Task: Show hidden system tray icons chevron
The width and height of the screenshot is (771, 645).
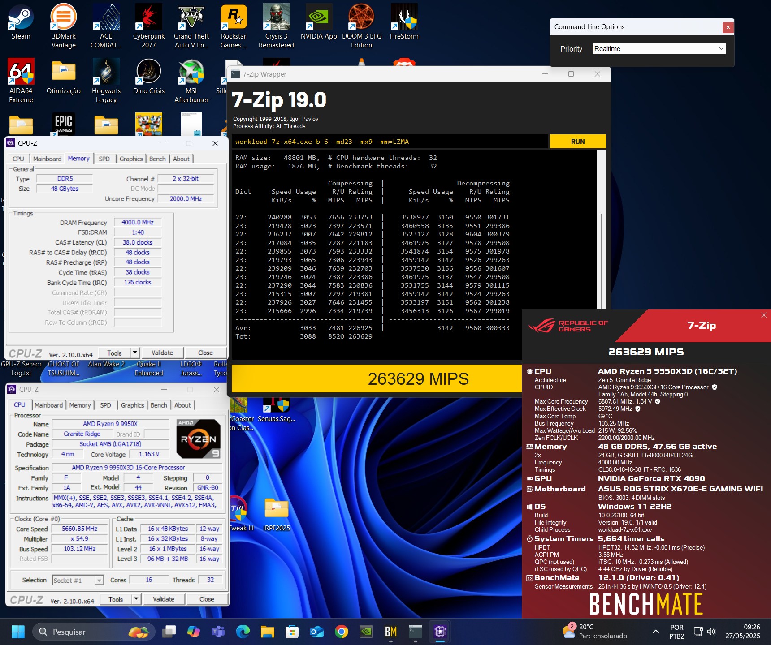Action: pos(655,632)
